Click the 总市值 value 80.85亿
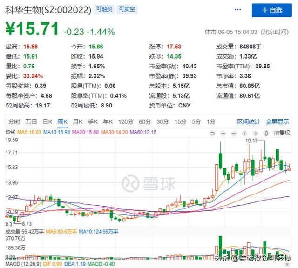This screenshot has width=298, height=268. pyautogui.click(x=250, y=86)
